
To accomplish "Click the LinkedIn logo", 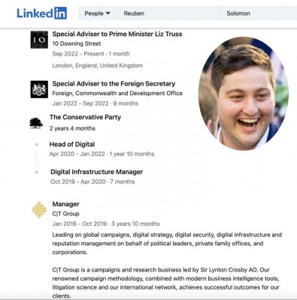I will (x=42, y=13).
